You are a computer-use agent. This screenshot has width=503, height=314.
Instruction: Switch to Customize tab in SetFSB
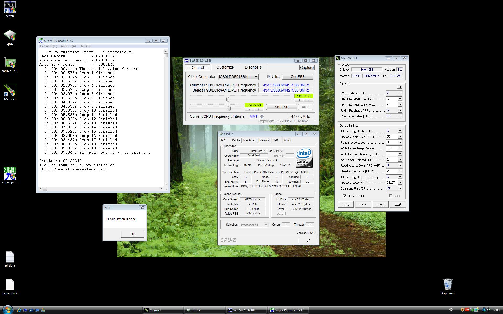point(225,67)
